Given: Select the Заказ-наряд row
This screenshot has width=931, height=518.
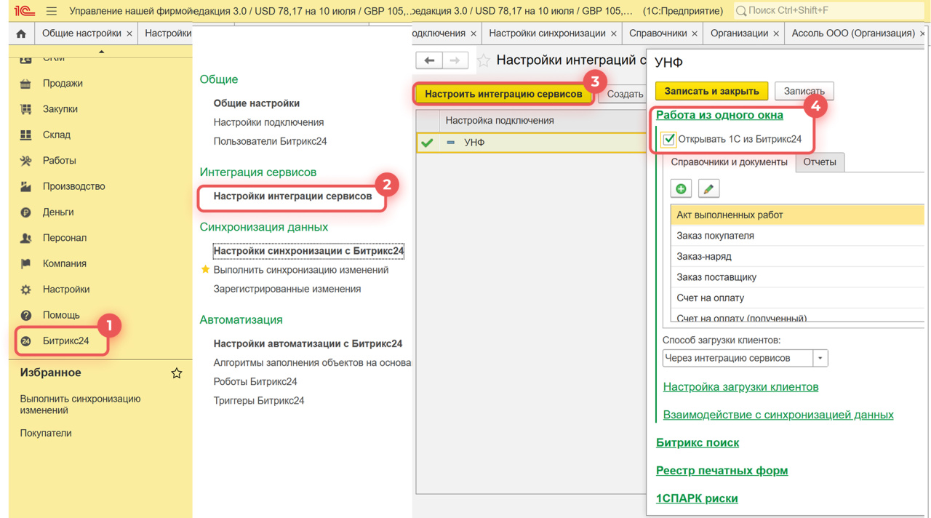Looking at the screenshot, I should tap(797, 256).
